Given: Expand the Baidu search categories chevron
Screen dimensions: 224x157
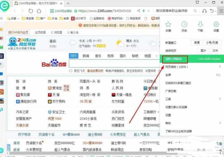Looking at the screenshot, I should point(156,56).
